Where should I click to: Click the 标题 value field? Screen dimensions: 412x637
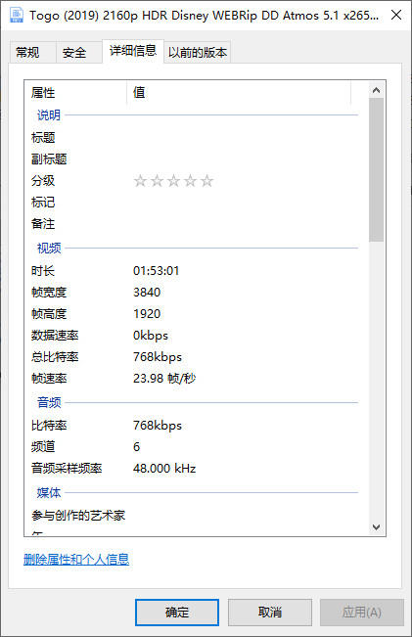point(242,137)
